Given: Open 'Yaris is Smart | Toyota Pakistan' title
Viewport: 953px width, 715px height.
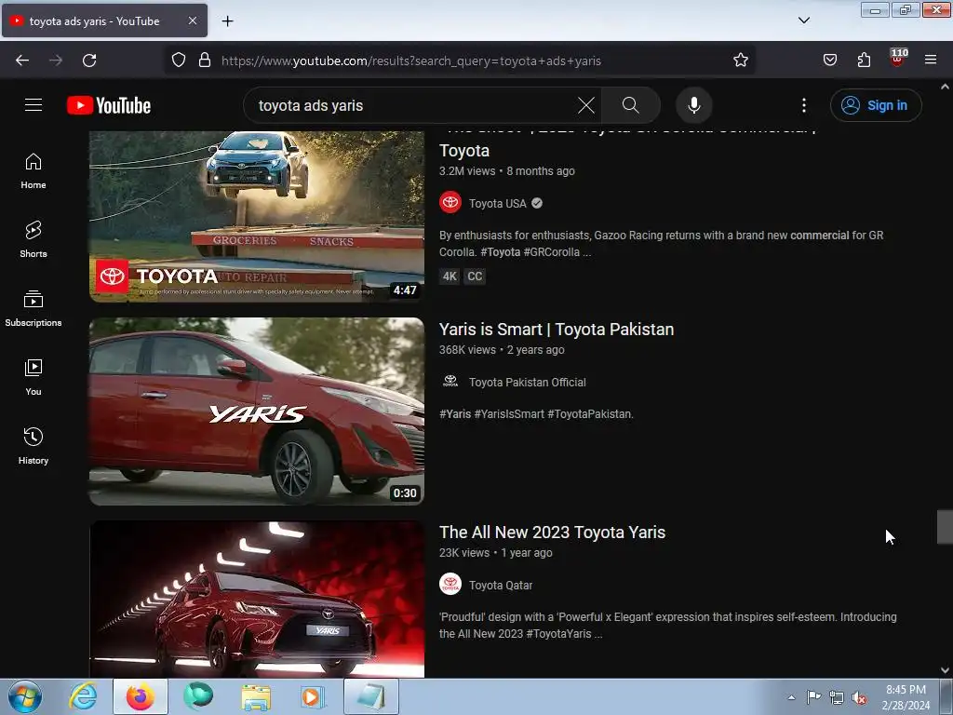Looking at the screenshot, I should click(x=557, y=330).
